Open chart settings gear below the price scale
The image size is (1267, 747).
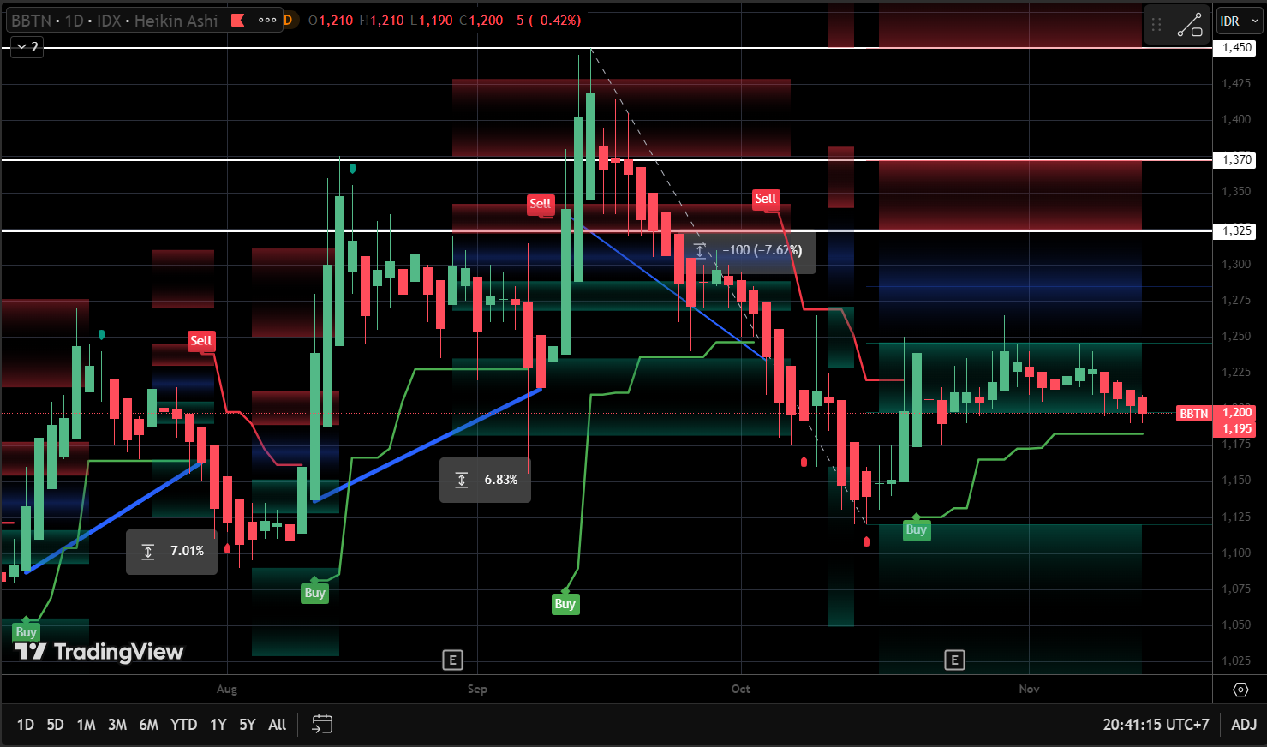[1240, 690]
